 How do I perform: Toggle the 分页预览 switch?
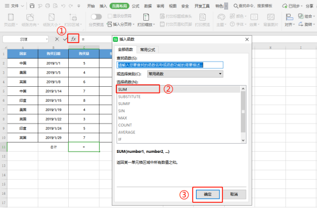(96, 17)
